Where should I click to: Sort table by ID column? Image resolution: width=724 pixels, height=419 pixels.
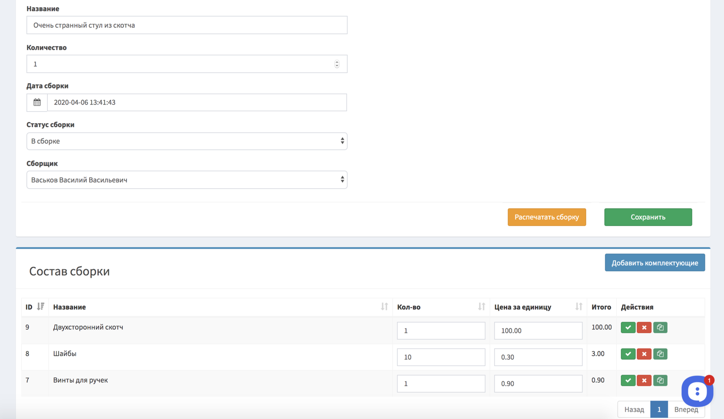[41, 307]
